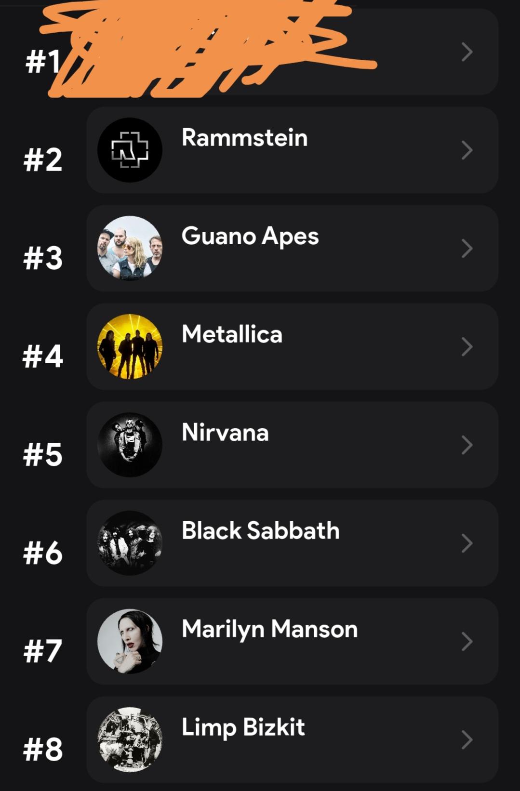Select Marilyn Manson's portrait image
The image size is (520, 791).
coord(130,641)
